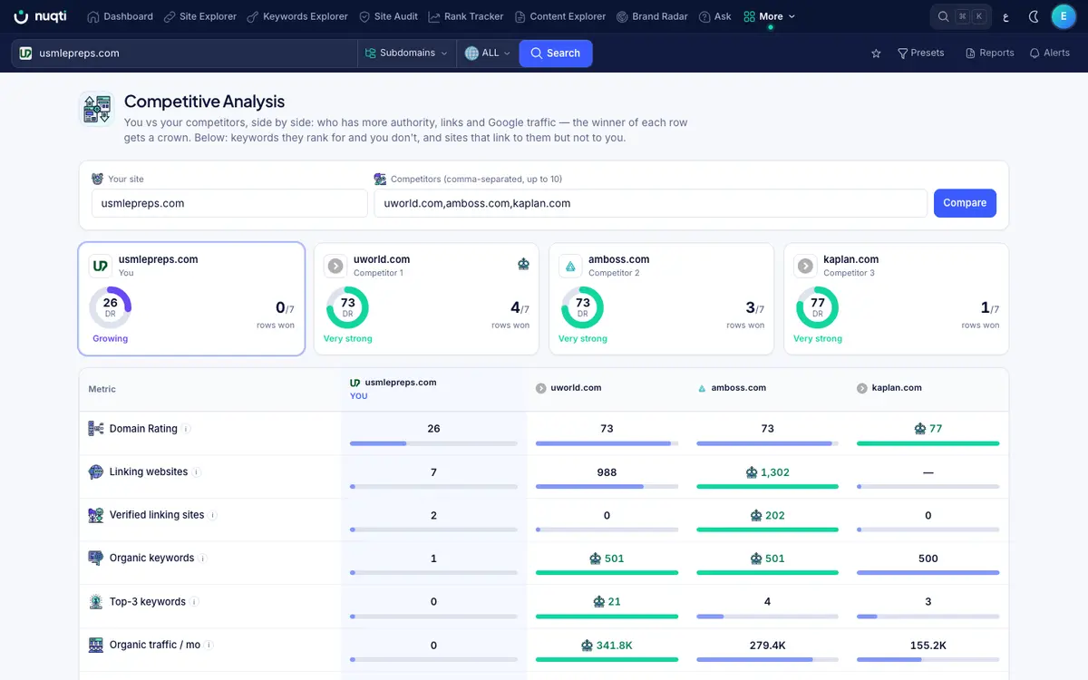Viewport: 1088px width, 680px height.
Task: Click the DR 73 gauge on the amboss.com card
Action: [x=582, y=307]
